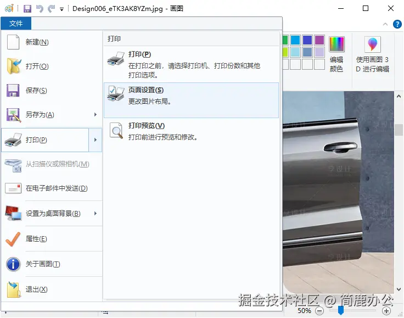Expand the 打印 submenu arrow
The width and height of the screenshot is (404, 318).
coord(96,140)
